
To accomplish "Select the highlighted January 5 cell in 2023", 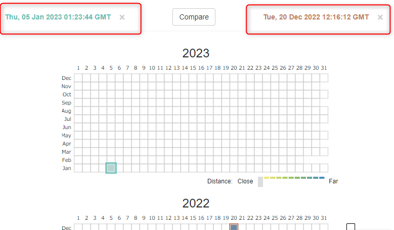I will coord(111,168).
